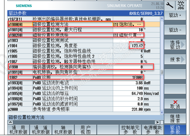The width and height of the screenshot is (190, 136).
Task: Select the p1997[0] value 0.0 ms
Action: (128, 104)
